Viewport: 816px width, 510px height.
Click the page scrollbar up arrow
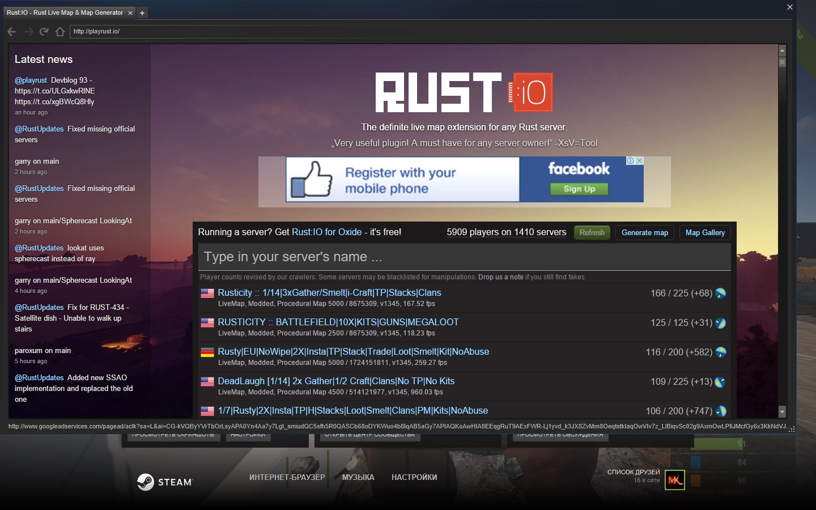(x=782, y=50)
